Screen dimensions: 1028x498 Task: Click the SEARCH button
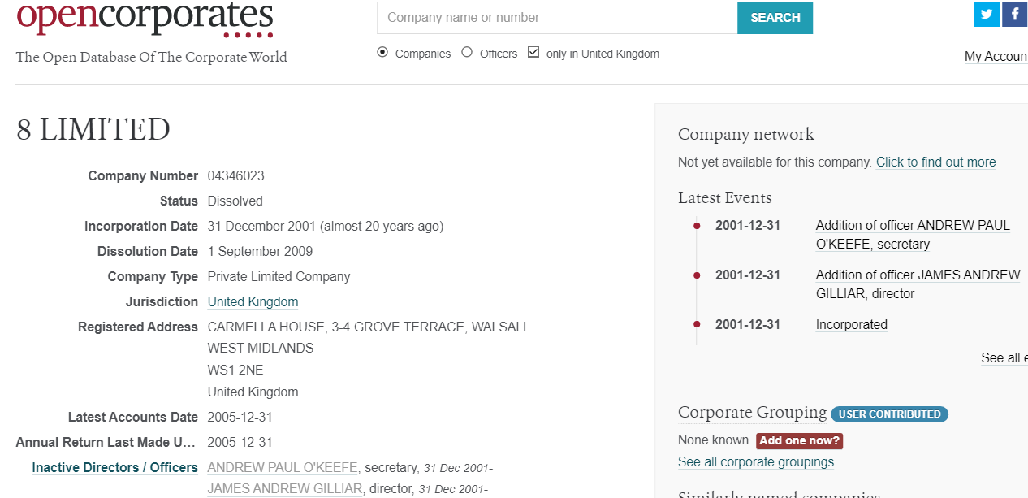pos(775,18)
